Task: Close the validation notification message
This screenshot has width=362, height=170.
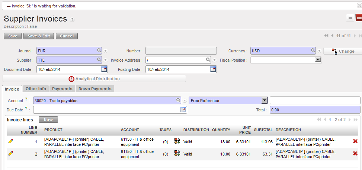Action: (x=358, y=6)
